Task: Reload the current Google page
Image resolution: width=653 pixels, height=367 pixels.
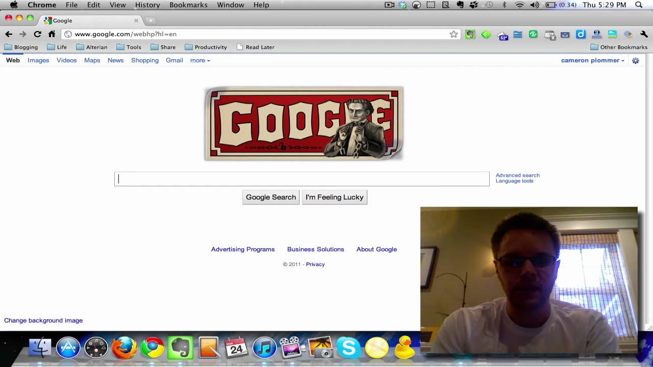Action: point(37,34)
